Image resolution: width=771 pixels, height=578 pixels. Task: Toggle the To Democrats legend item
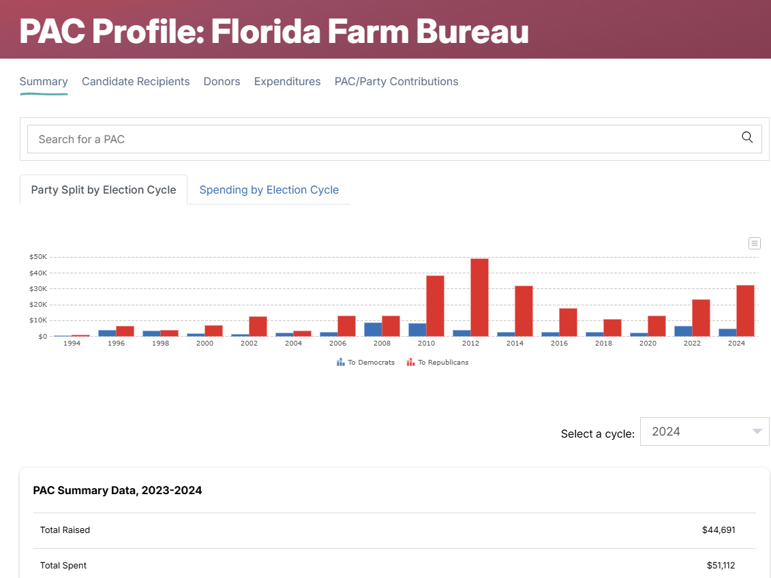pyautogui.click(x=366, y=363)
